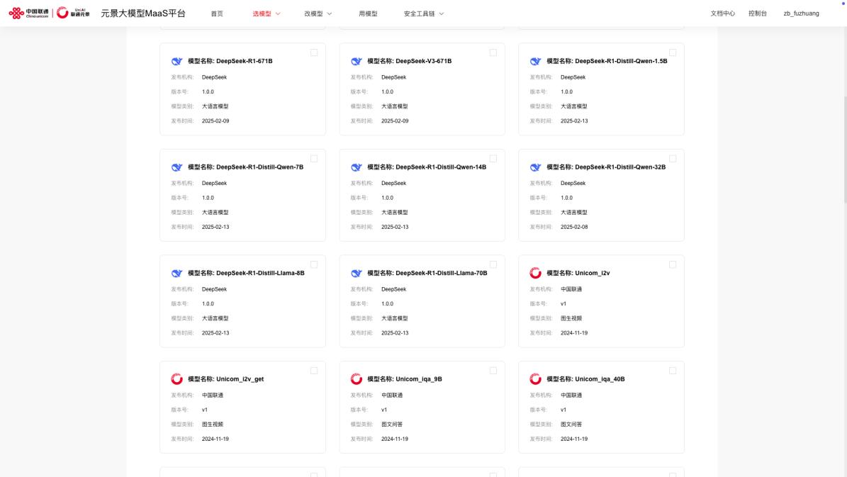Check the Unicom_iqa_9B card box
This screenshot has height=477, width=847.
493,371
